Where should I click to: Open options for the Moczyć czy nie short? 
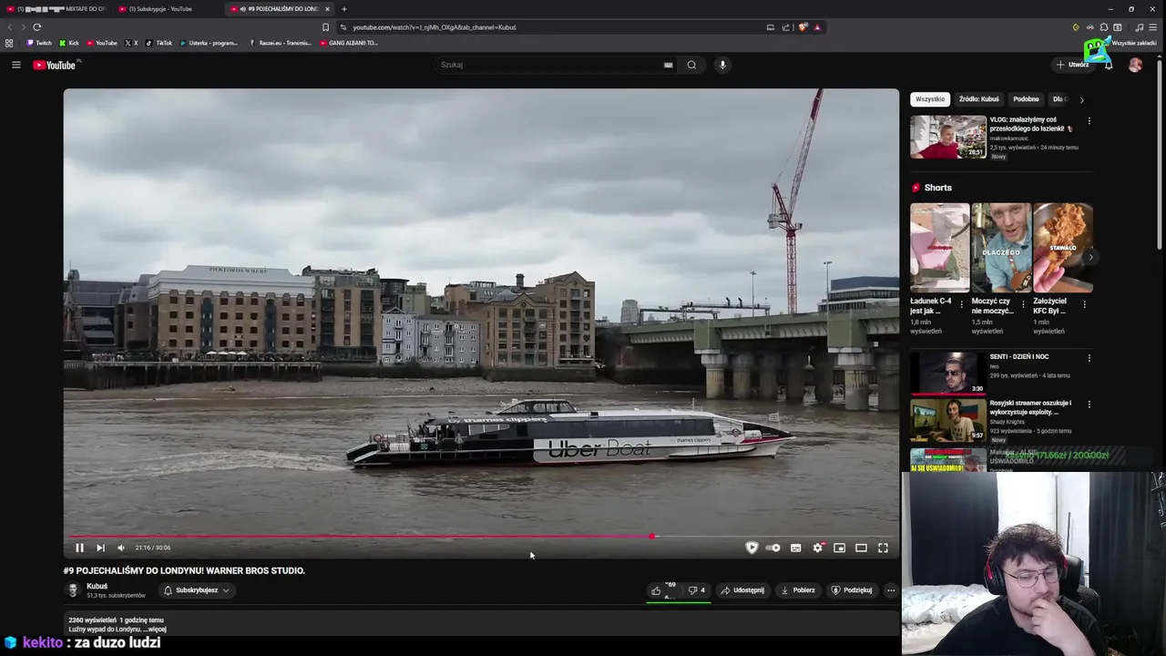pyautogui.click(x=1023, y=304)
